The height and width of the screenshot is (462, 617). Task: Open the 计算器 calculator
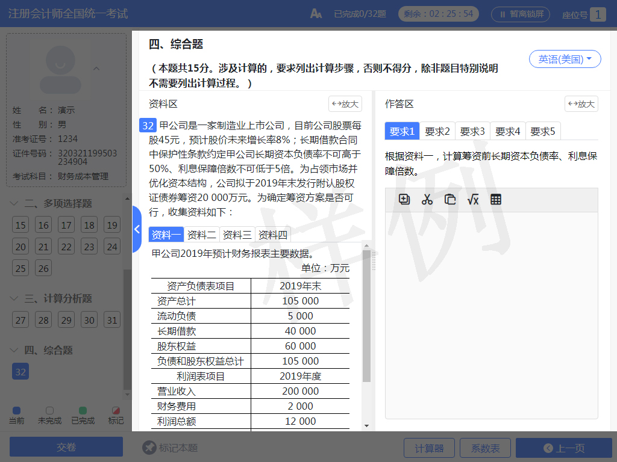click(x=429, y=448)
